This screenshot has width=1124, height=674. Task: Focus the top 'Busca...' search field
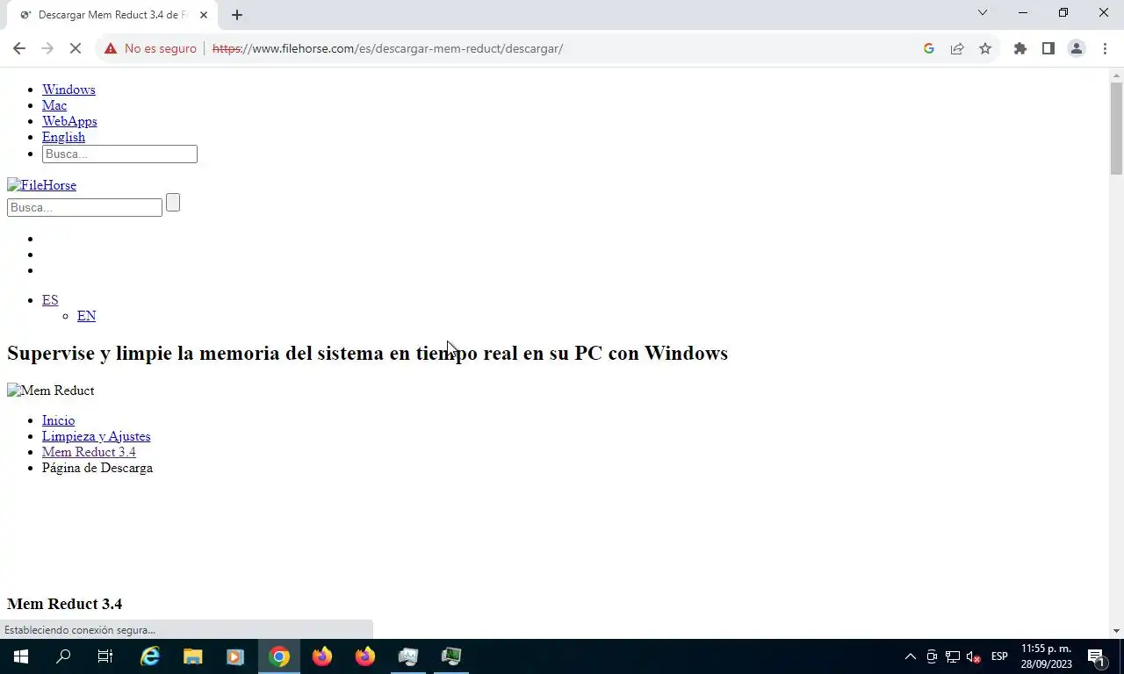pos(119,154)
